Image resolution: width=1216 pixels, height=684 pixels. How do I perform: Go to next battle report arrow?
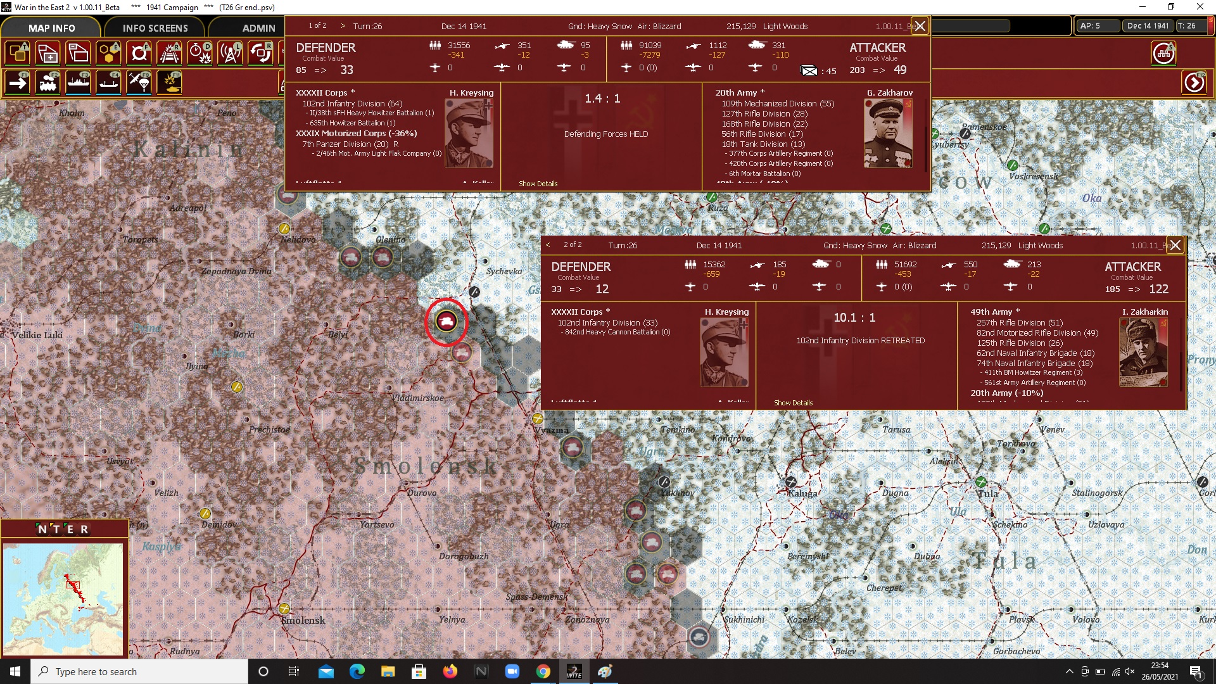343,26
